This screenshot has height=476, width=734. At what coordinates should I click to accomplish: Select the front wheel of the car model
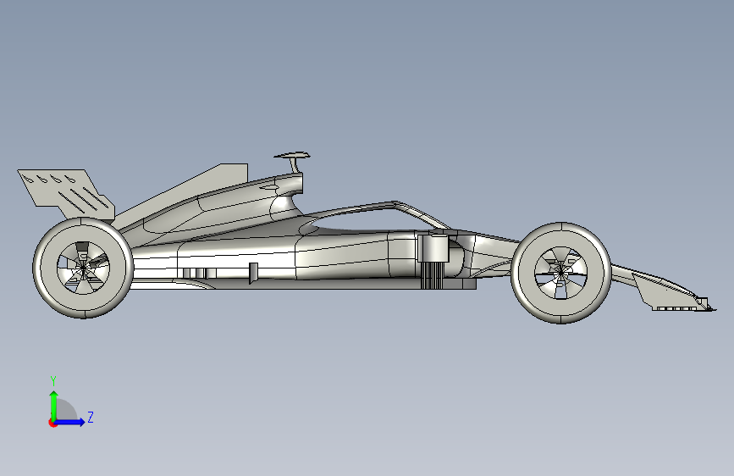point(561,273)
